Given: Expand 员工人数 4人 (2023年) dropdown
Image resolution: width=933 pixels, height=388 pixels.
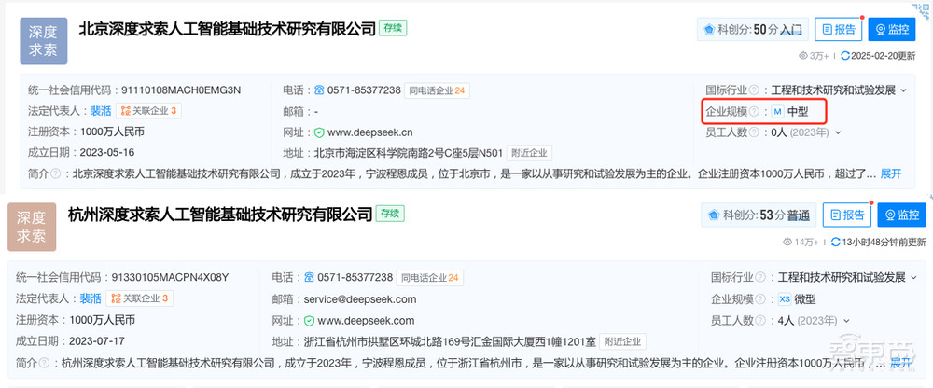Looking at the screenshot, I should (x=847, y=321).
